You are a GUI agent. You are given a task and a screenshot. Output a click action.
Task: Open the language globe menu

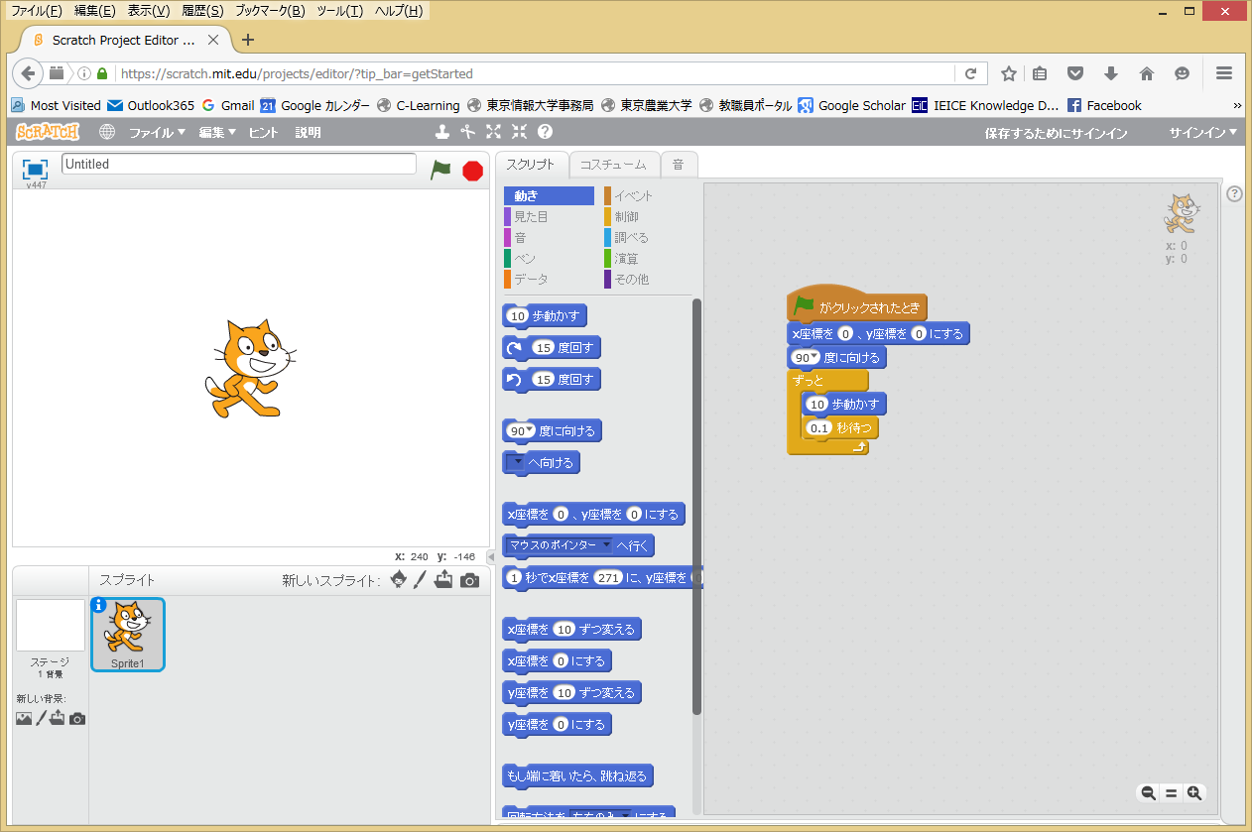coord(107,132)
